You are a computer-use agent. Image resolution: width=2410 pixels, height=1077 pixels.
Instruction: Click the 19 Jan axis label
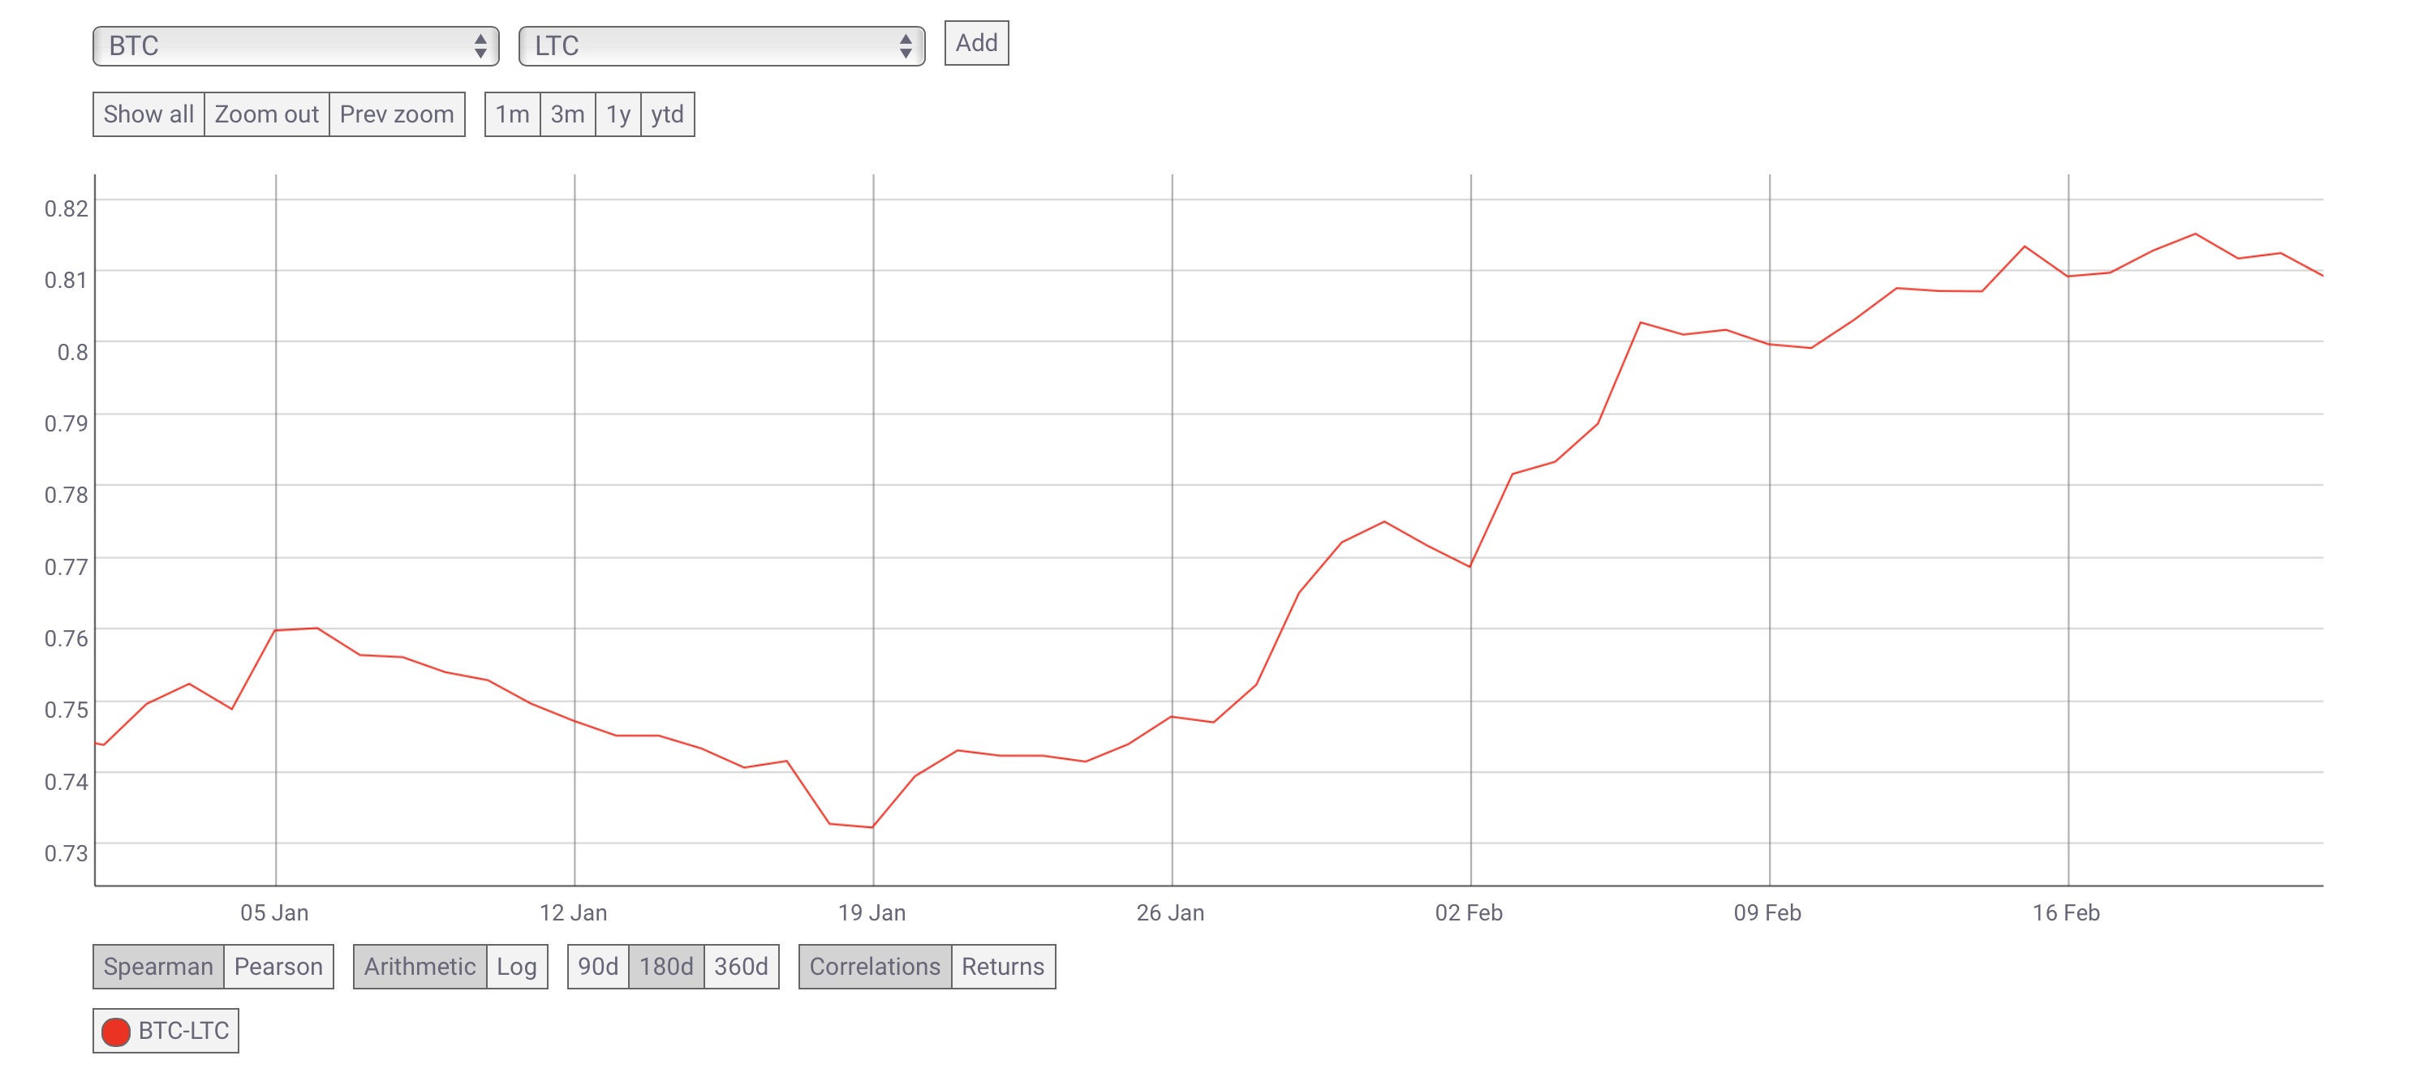pyautogui.click(x=871, y=912)
